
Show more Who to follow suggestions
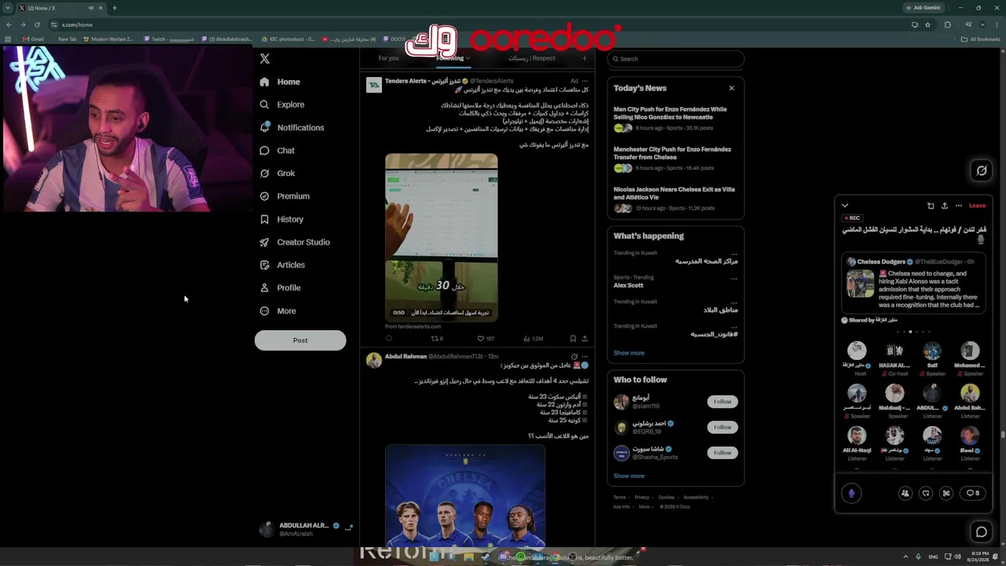click(x=629, y=476)
